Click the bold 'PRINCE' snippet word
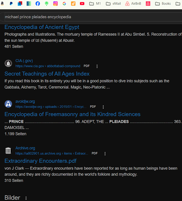 [16, 121]
